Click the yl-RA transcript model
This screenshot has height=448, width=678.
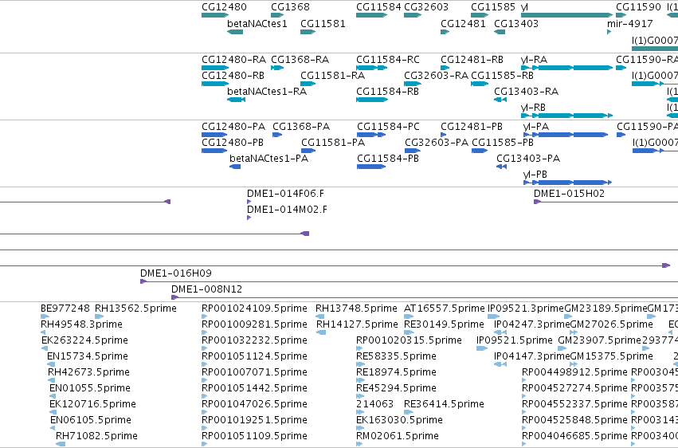tap(567, 68)
